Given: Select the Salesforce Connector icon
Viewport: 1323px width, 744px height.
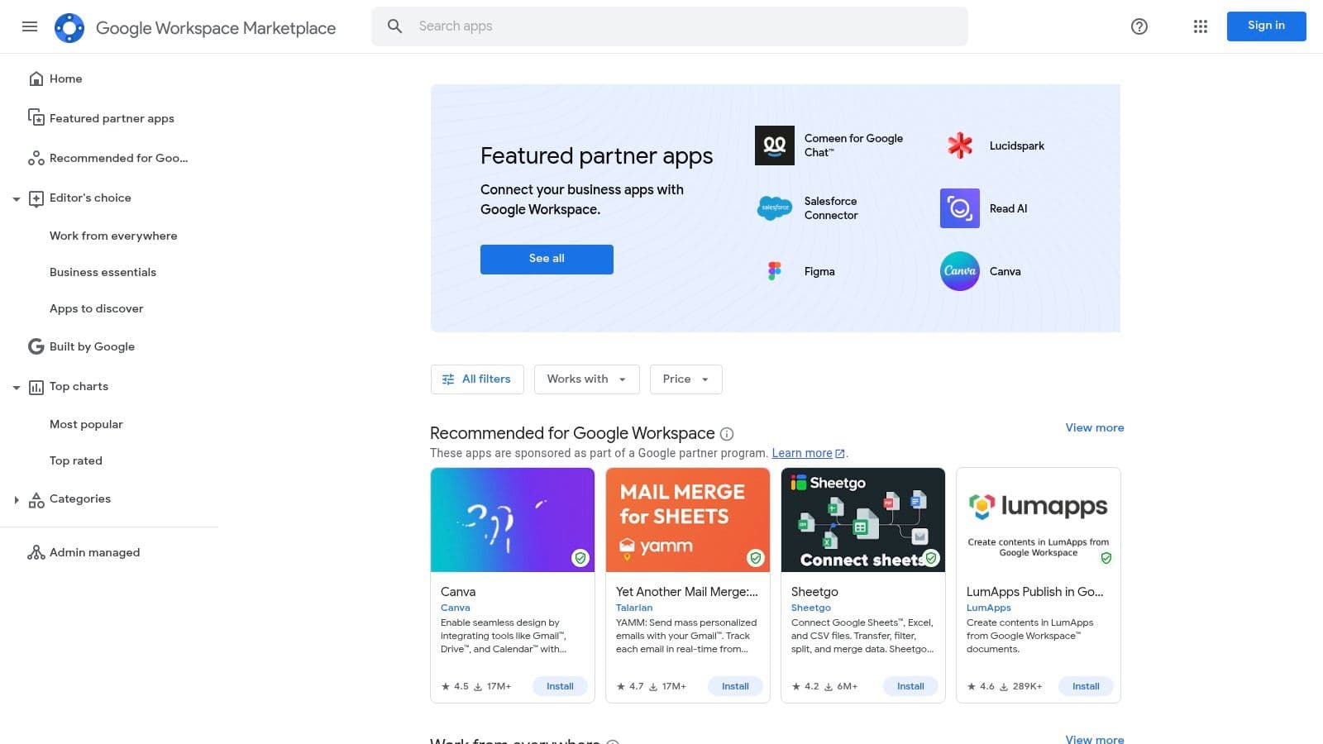Looking at the screenshot, I should [x=774, y=207].
